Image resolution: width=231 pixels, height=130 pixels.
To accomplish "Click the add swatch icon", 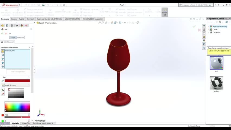I will tap(3, 90).
